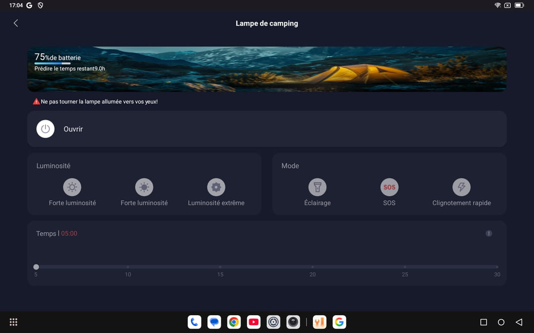Set timer slider to 30 minutes
The height and width of the screenshot is (333, 534).
(x=496, y=267)
